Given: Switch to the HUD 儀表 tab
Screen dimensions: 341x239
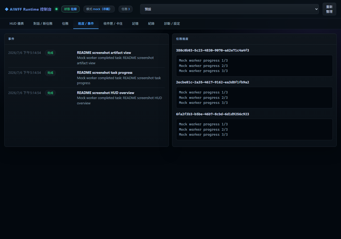Looking at the screenshot, I should coord(17,24).
